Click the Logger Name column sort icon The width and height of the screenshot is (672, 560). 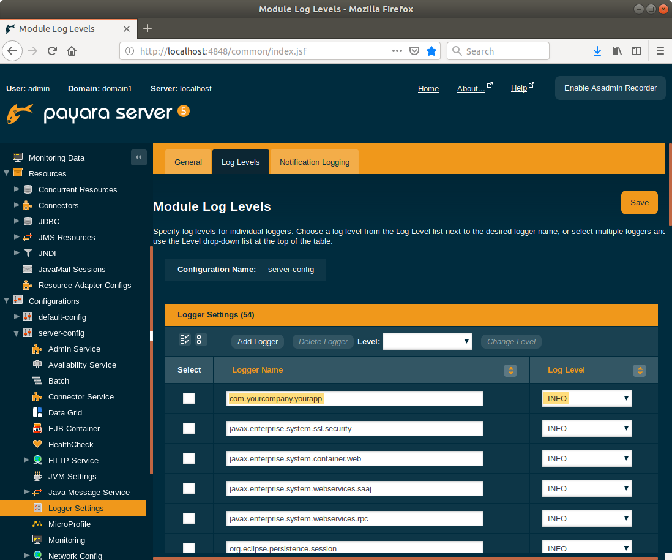[510, 371]
